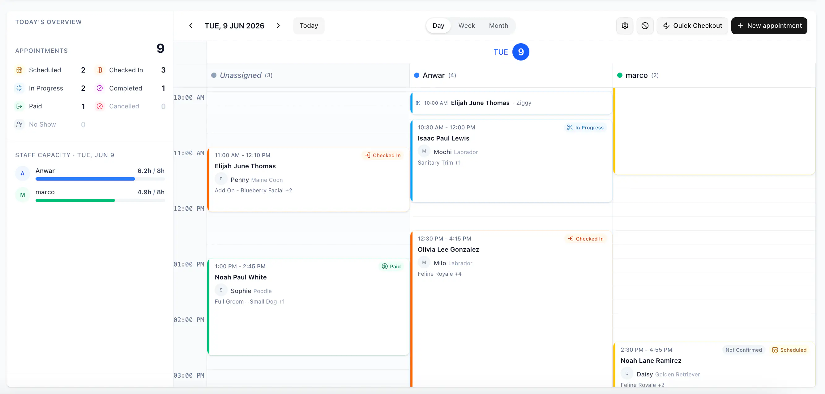Select the Unassigned column header
This screenshot has height=394, width=825.
coord(308,75)
